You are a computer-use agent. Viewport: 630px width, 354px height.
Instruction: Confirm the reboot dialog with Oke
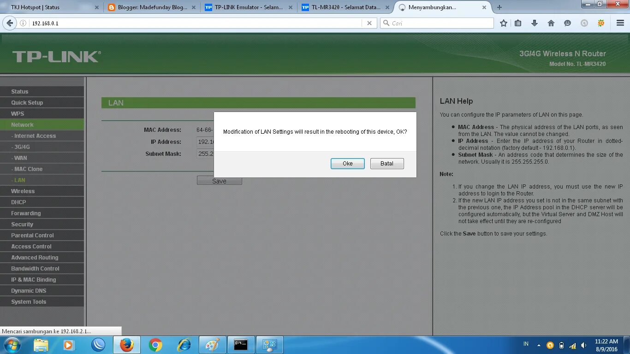pos(348,164)
